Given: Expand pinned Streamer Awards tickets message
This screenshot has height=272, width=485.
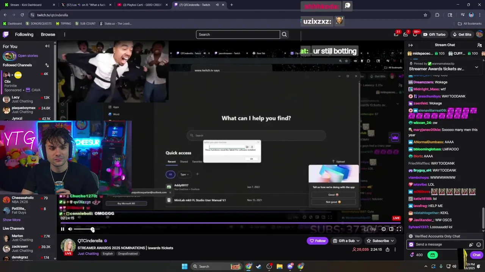Looking at the screenshot, I should [476, 67].
